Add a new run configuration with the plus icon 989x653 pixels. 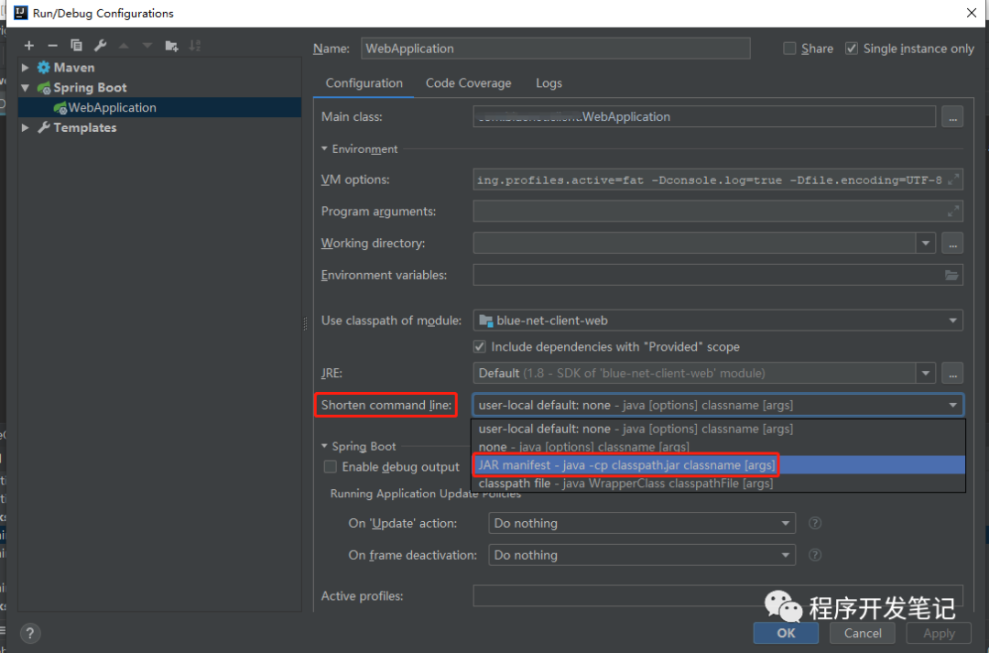(x=28, y=45)
